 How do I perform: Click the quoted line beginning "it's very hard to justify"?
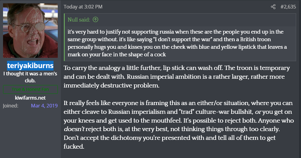(x=175, y=32)
